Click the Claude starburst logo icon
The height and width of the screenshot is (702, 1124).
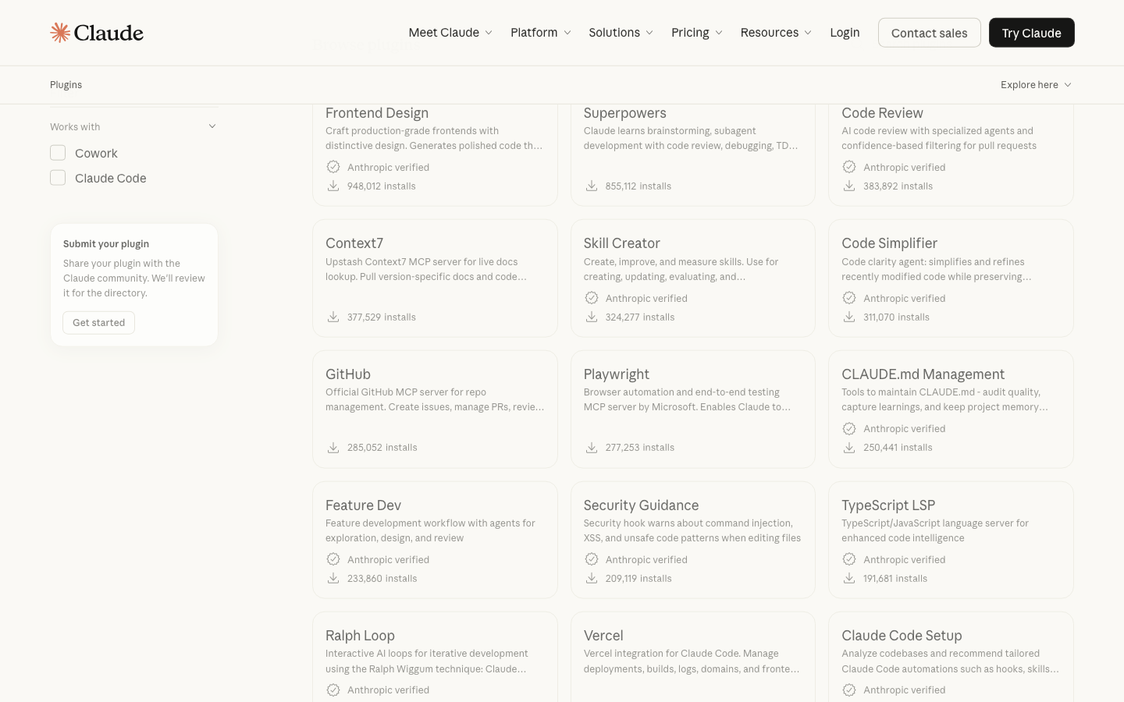[60, 32]
